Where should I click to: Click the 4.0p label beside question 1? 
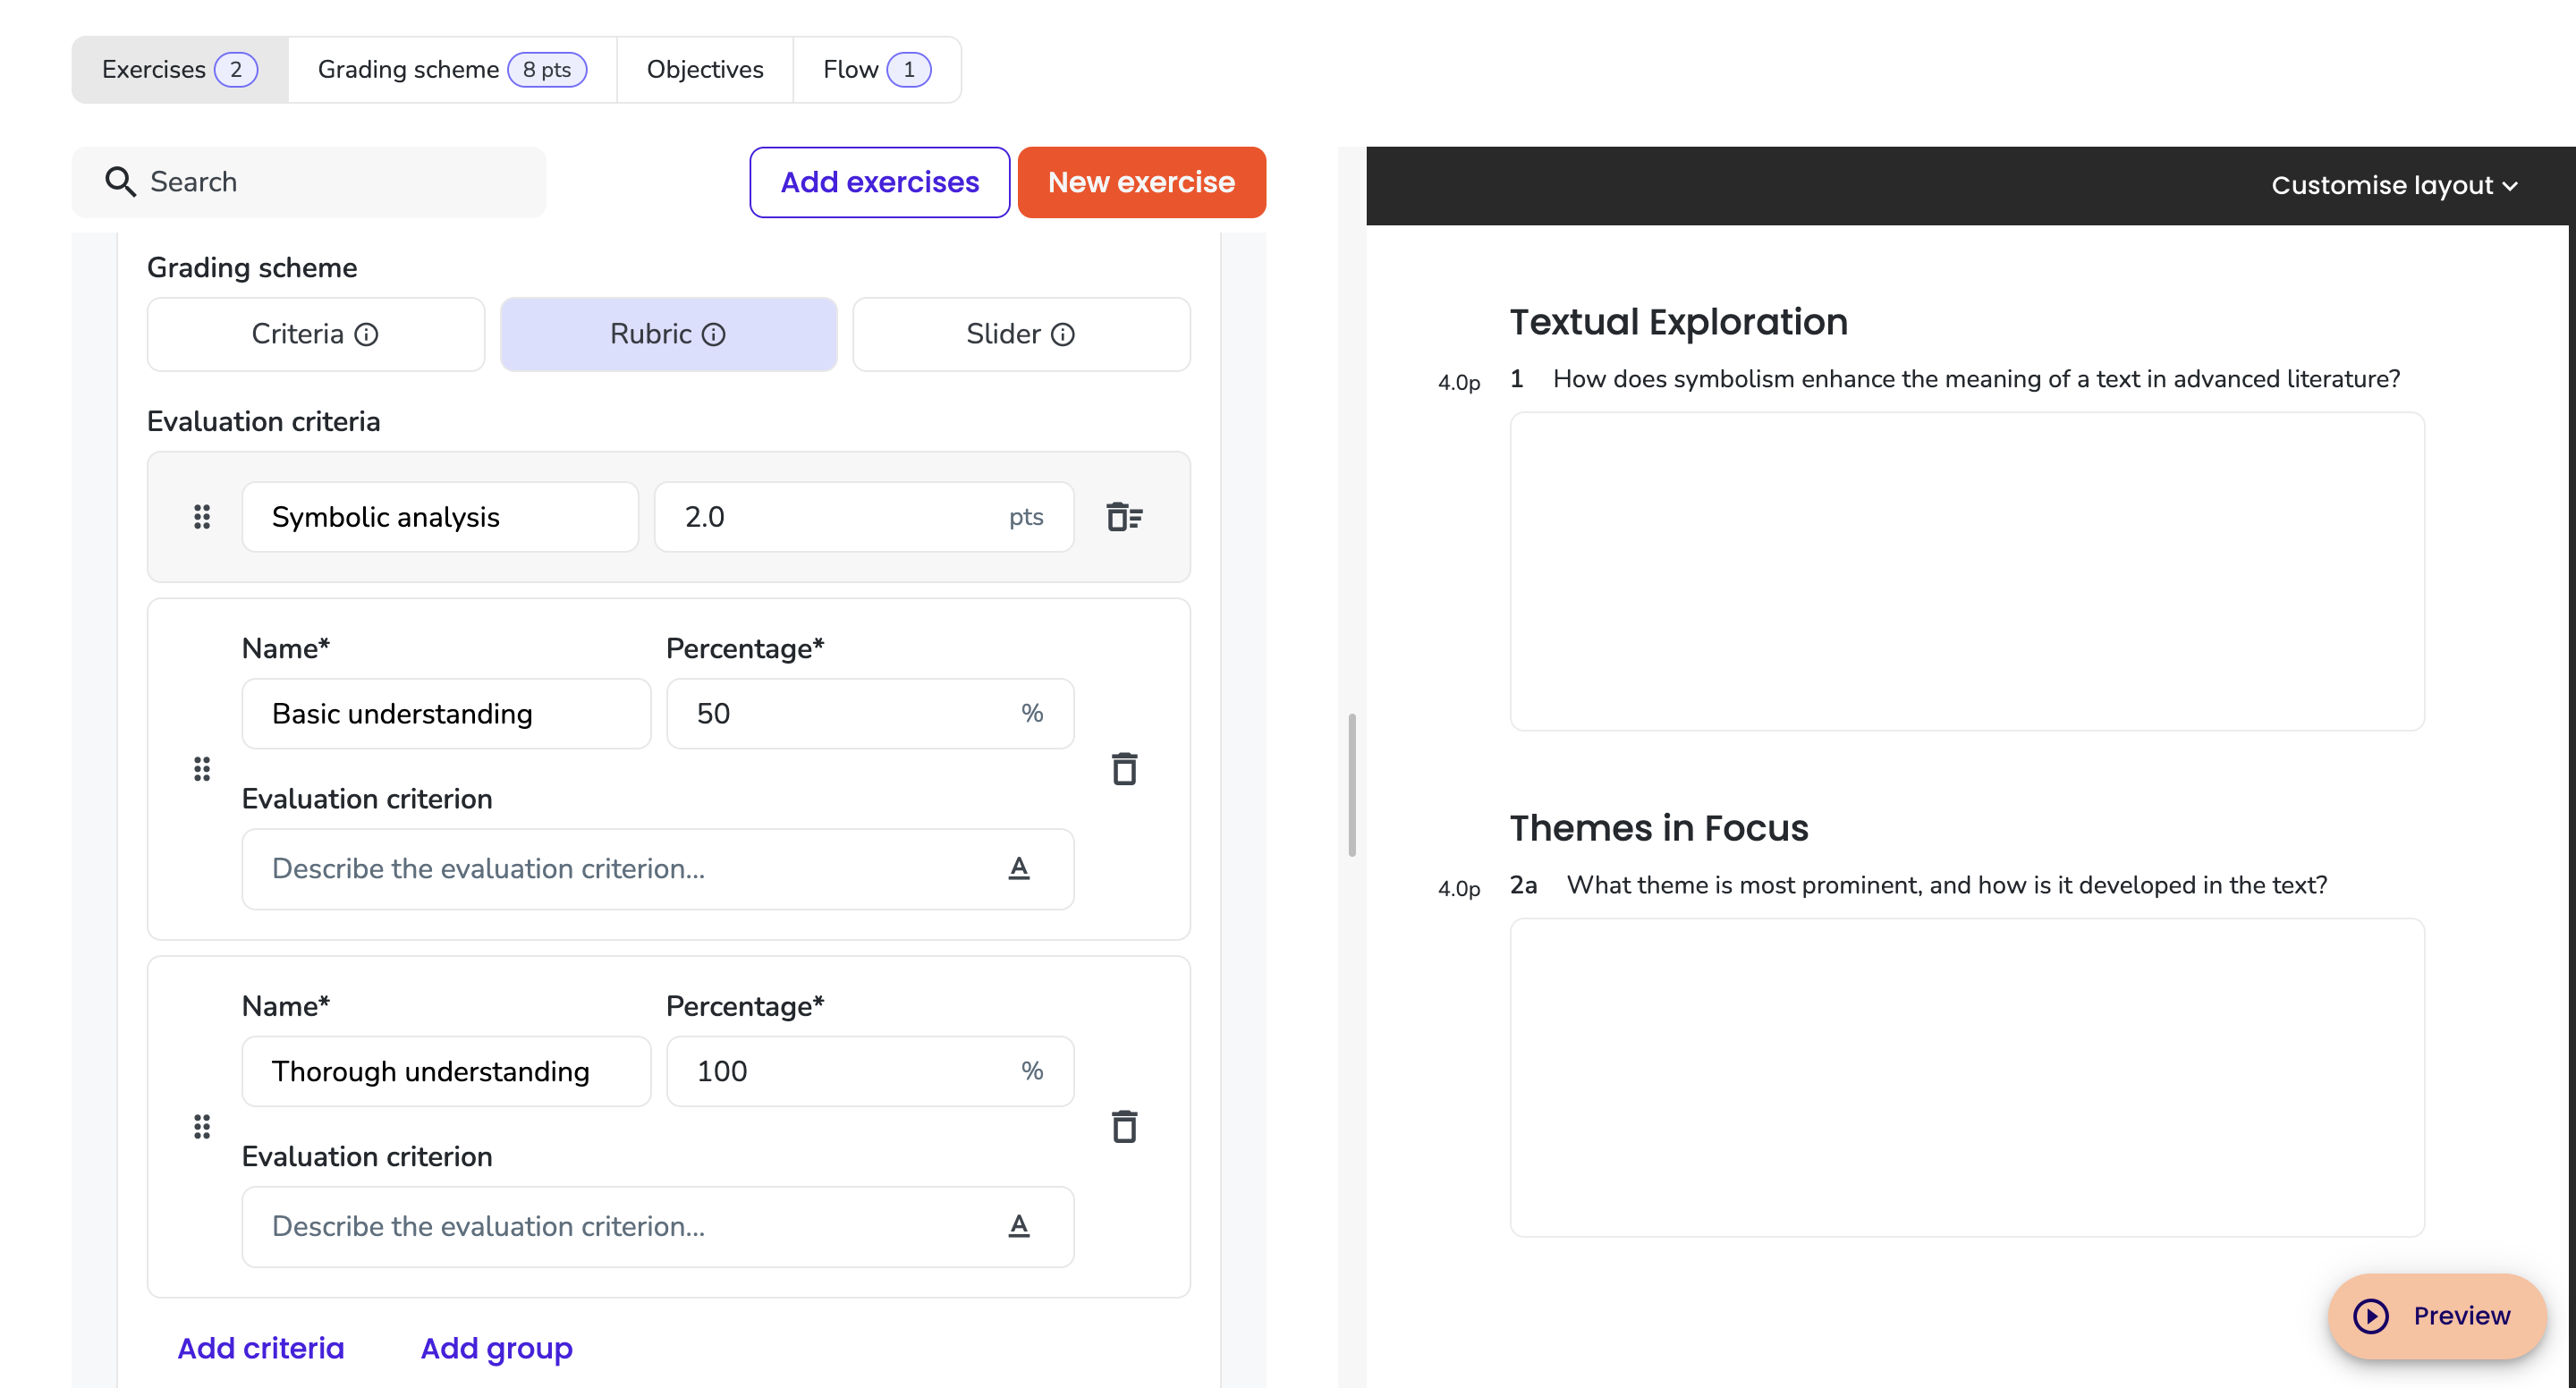tap(1459, 382)
